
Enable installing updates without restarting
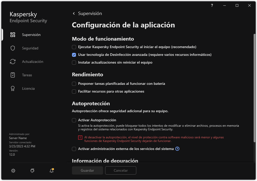coord(74,63)
